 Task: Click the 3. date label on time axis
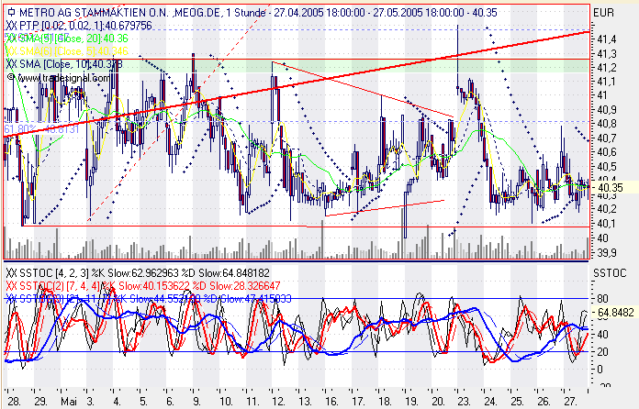90,402
